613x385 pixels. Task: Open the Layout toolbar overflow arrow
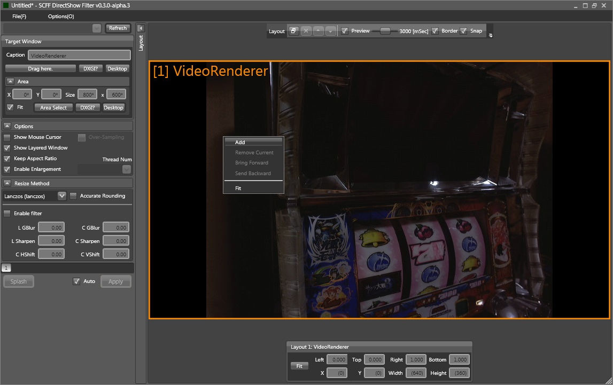point(491,35)
